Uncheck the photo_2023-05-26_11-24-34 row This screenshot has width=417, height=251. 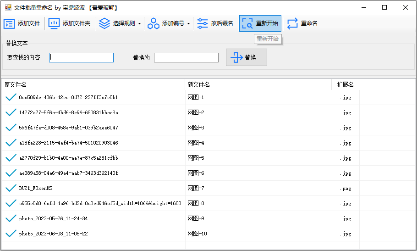11,218
